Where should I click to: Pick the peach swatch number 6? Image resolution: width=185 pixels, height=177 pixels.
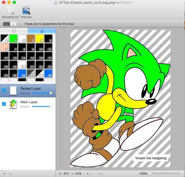(4, 47)
